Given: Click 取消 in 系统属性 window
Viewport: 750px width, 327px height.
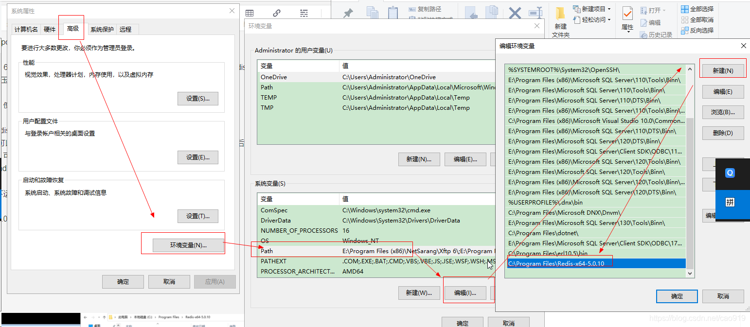Looking at the screenshot, I should [169, 282].
